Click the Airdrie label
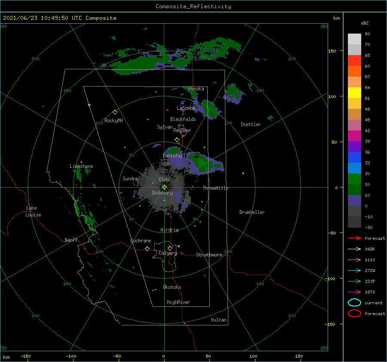This screenshot has width=387, height=362. 169,230
